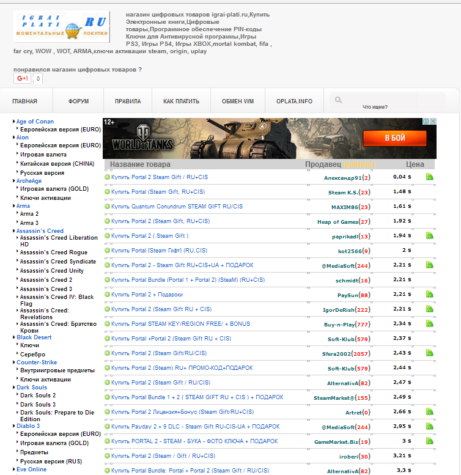Select Dark Souls 3 subcategory
Viewport: 461px width, 475px height.
38,405
